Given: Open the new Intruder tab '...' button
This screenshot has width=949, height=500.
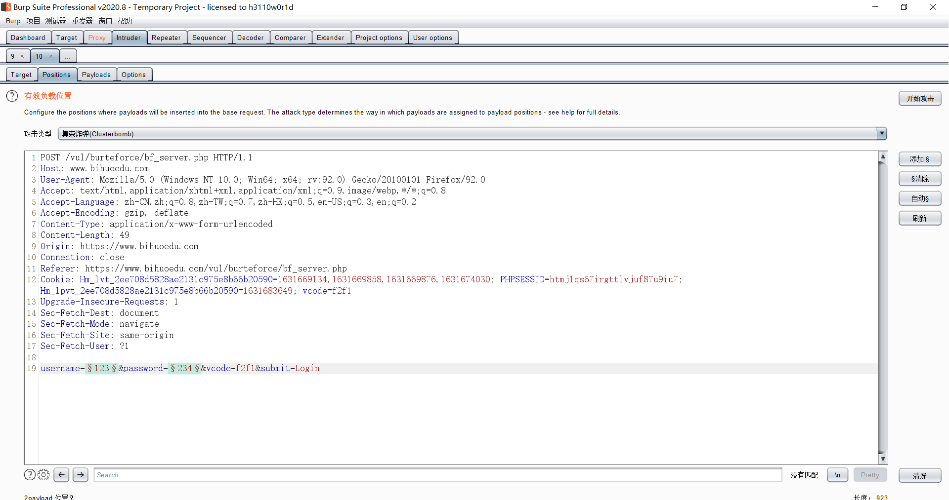Looking at the screenshot, I should pyautogui.click(x=68, y=56).
